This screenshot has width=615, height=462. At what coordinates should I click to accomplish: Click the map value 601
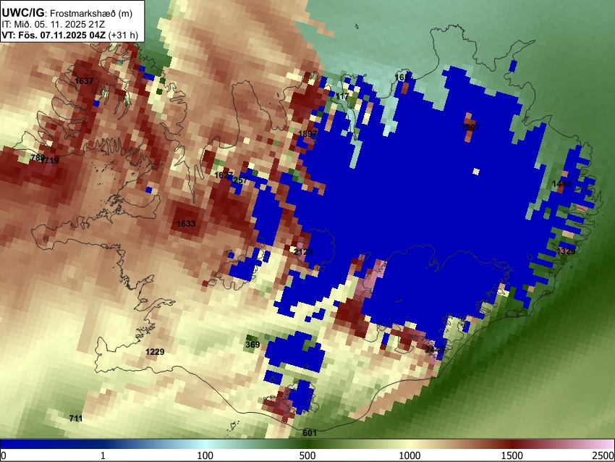coord(310,433)
